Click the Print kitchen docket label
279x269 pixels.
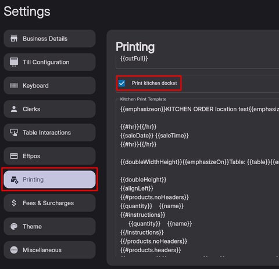[x=155, y=83]
